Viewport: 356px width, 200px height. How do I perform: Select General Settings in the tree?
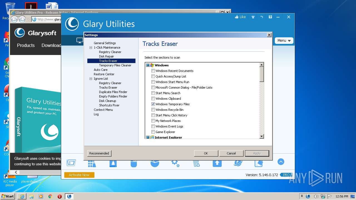pyautogui.click(x=105, y=43)
